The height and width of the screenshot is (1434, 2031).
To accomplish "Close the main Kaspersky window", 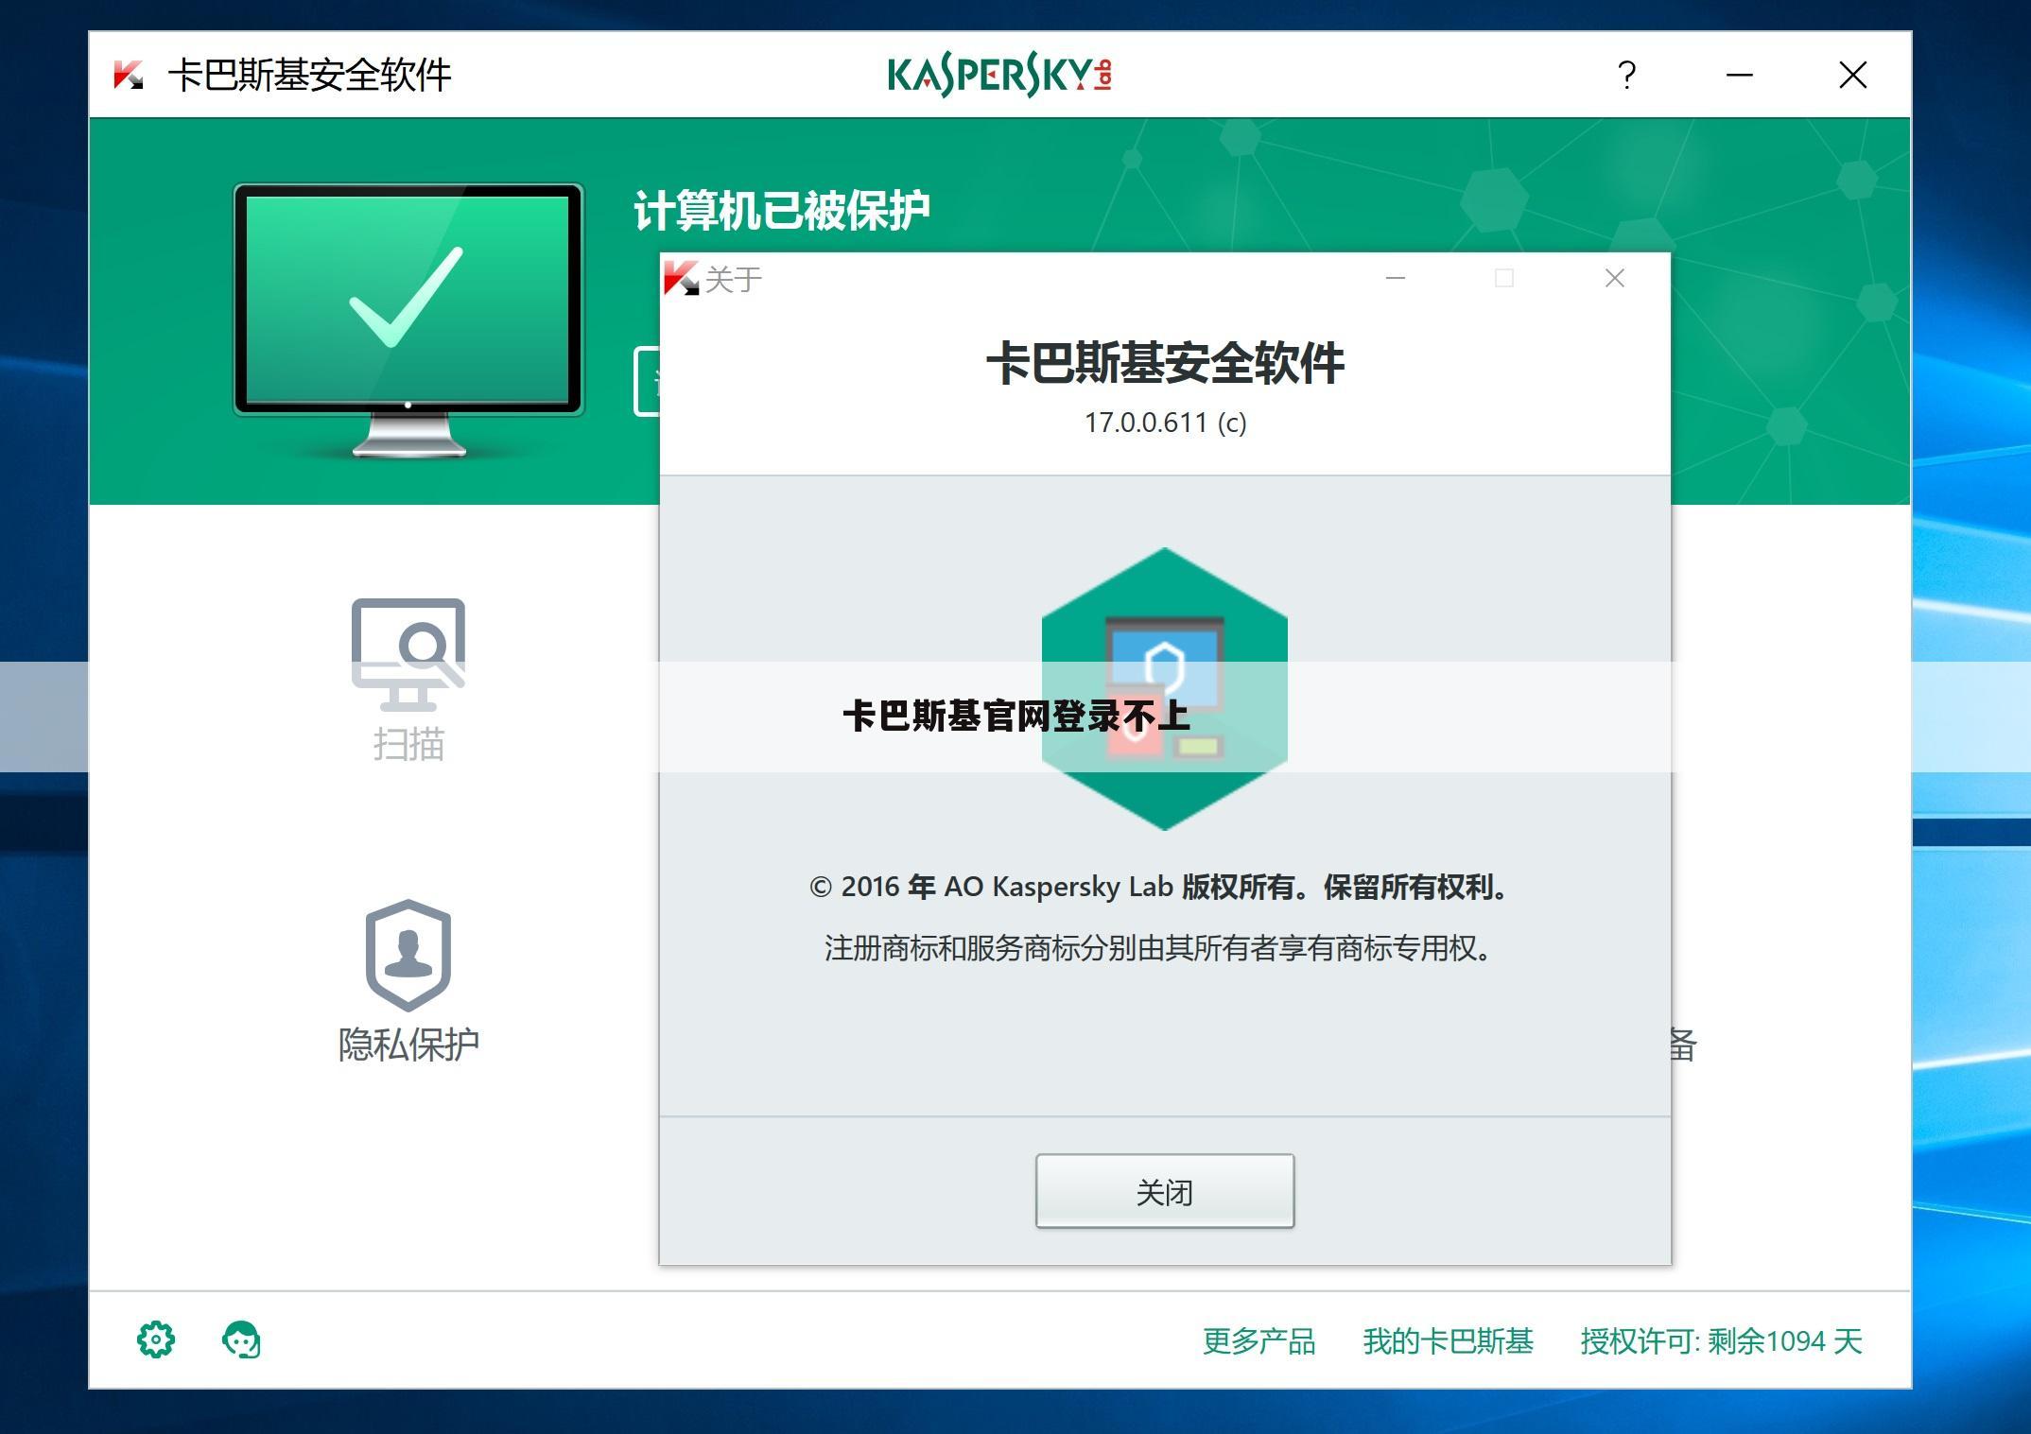I will click(x=1853, y=75).
